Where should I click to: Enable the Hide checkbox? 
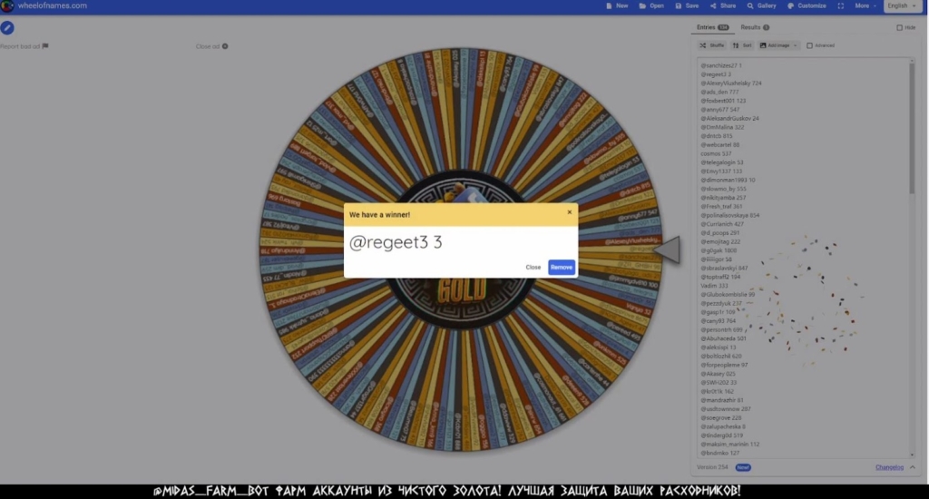coord(899,28)
